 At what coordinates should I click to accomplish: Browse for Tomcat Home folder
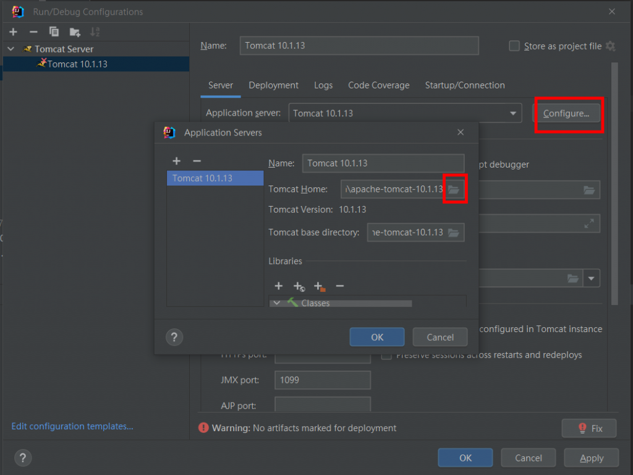click(454, 189)
